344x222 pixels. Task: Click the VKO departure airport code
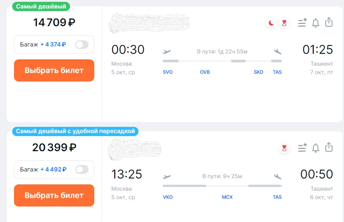[x=168, y=197]
